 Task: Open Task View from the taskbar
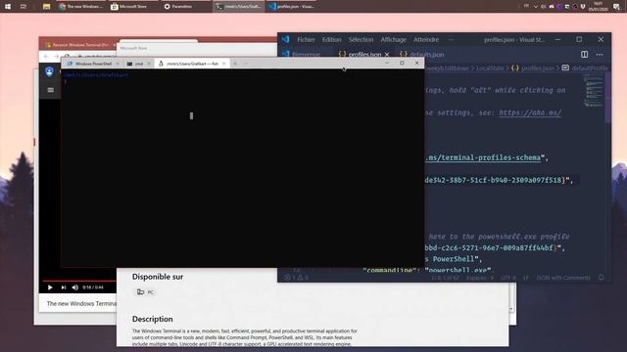pyautogui.click(x=24, y=7)
